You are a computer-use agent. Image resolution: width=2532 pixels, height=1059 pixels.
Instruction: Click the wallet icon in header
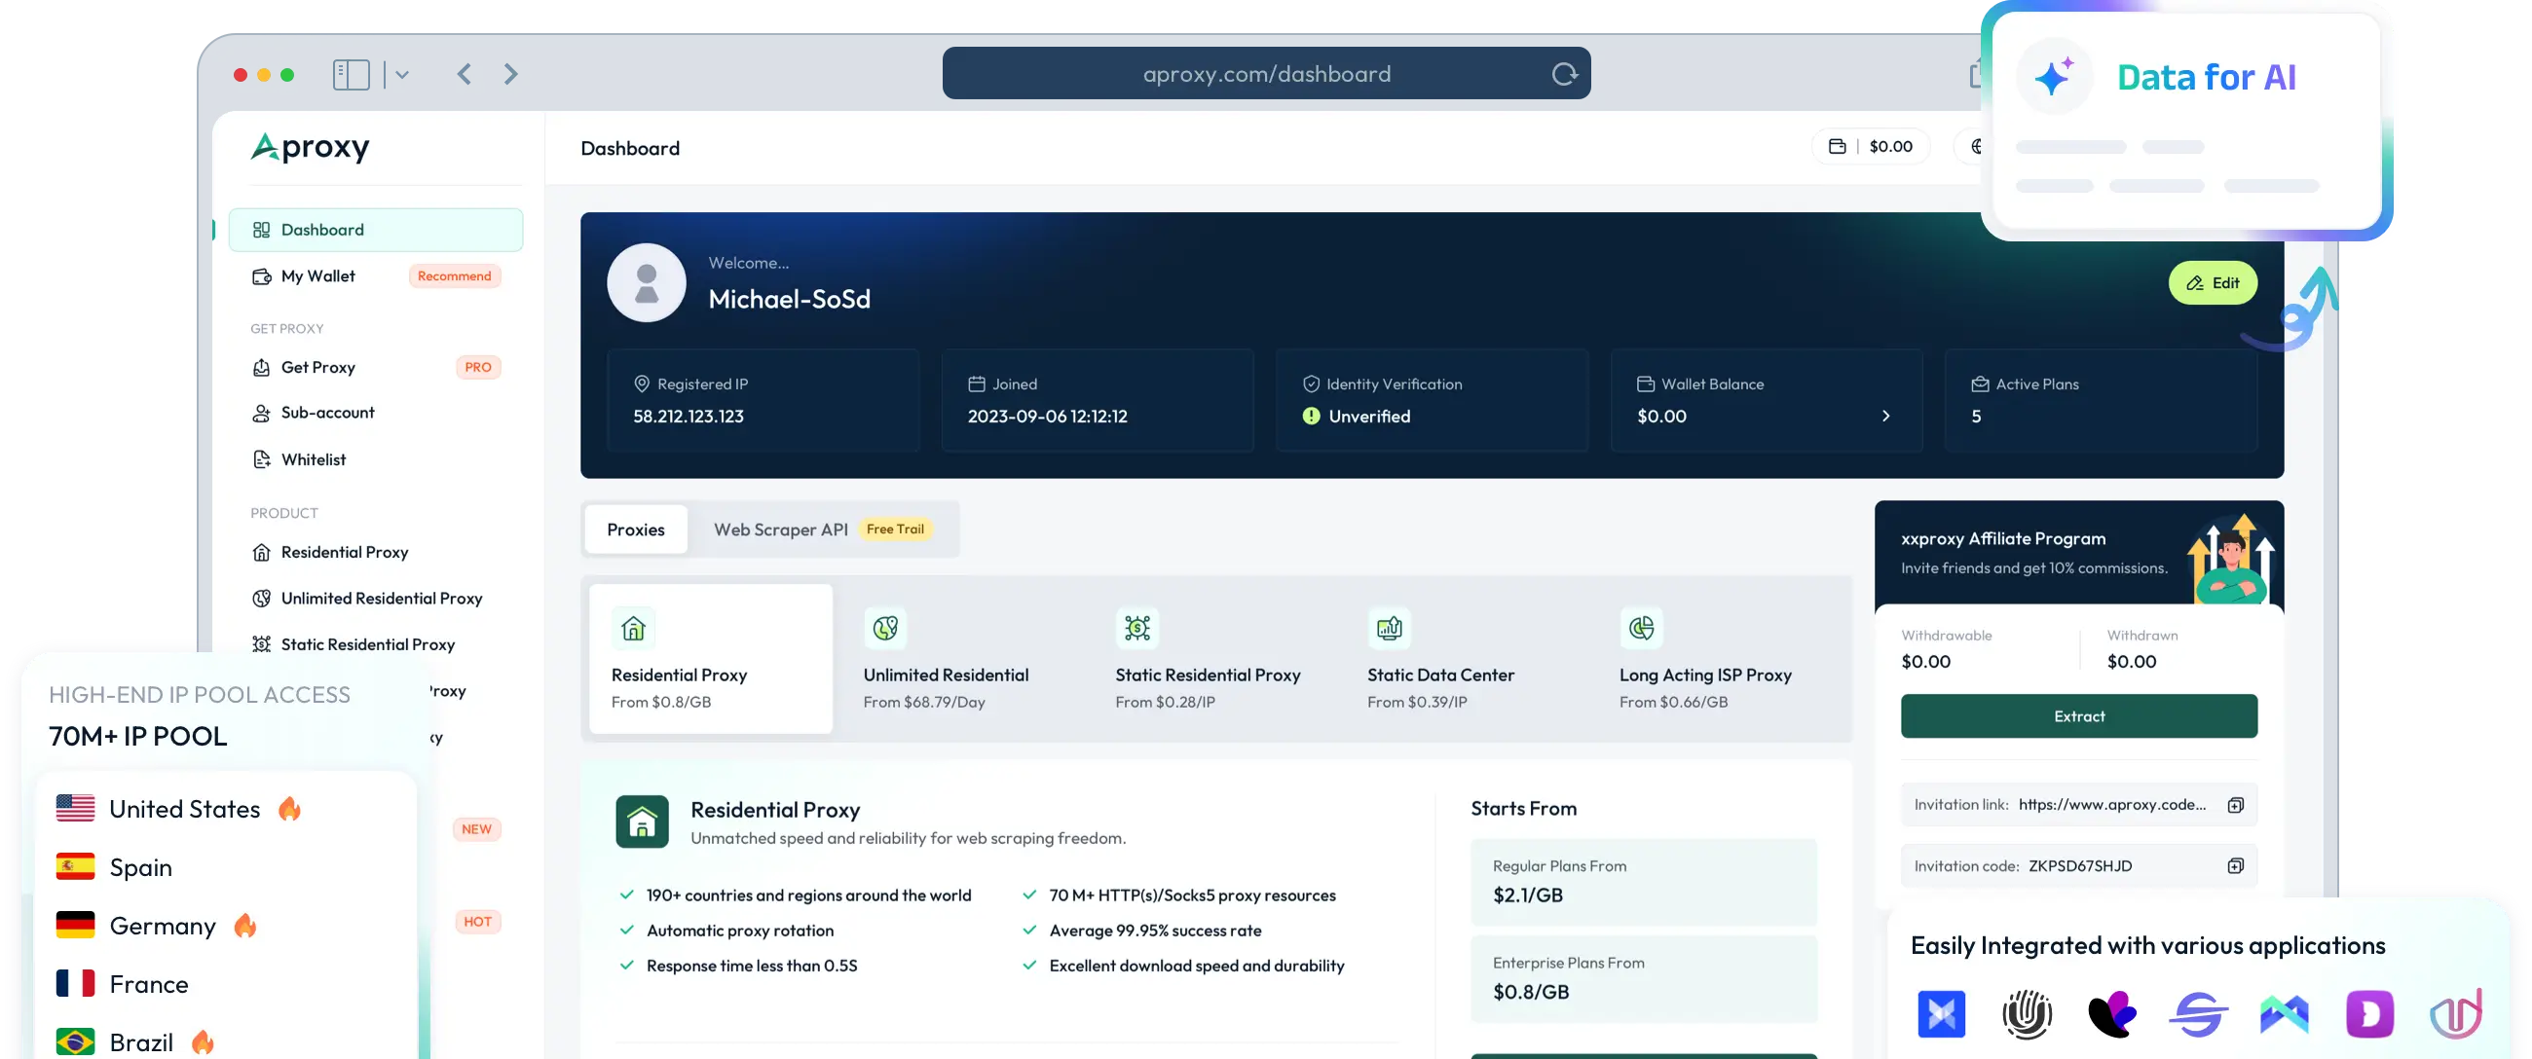[x=1836, y=146]
